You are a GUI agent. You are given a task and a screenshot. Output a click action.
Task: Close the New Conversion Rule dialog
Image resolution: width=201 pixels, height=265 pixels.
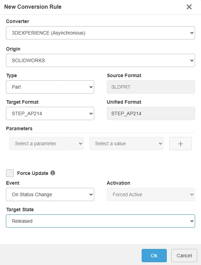(189, 7)
